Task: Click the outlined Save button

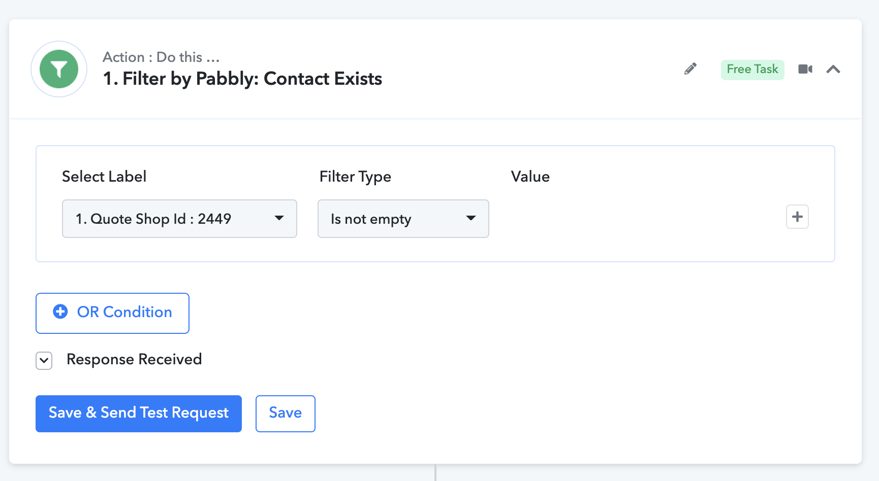Action: pos(286,414)
